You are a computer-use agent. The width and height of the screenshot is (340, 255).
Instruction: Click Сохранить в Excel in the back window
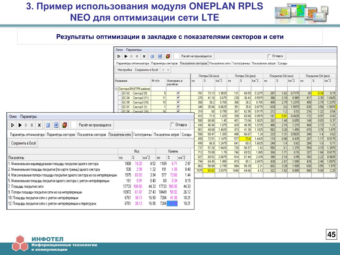[146, 70]
